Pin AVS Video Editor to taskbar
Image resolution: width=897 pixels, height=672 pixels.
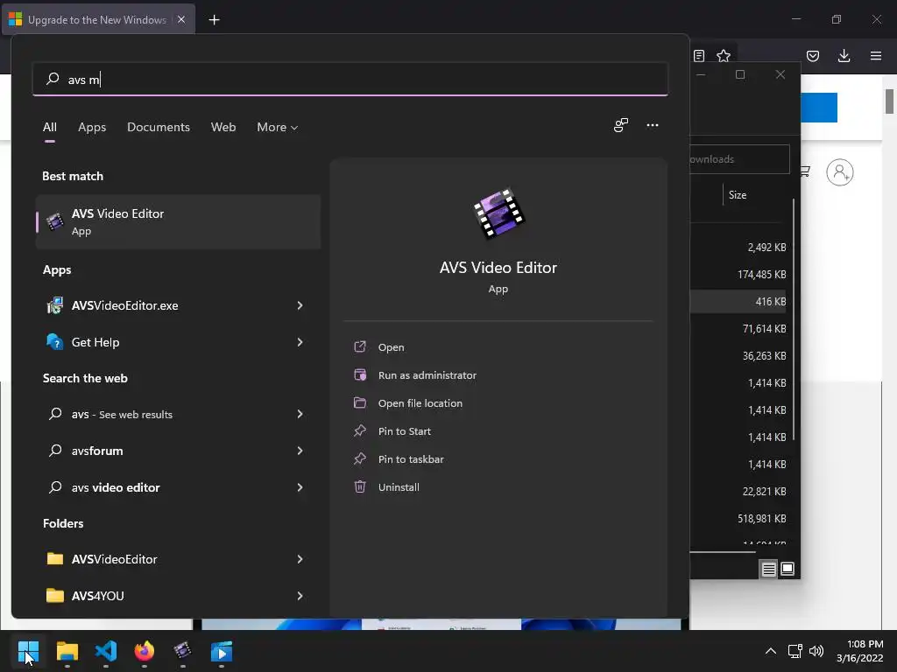pos(411,459)
